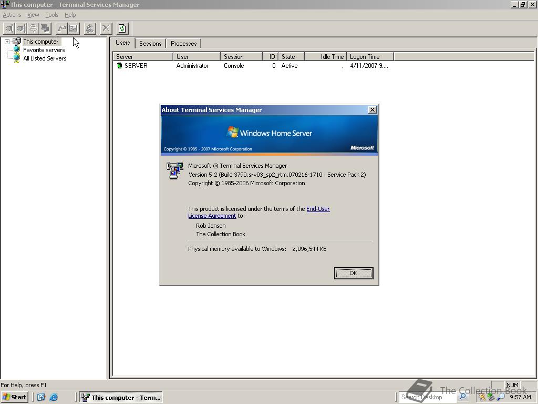Click the Windows Home Server banner
The image size is (538, 404).
270,134
